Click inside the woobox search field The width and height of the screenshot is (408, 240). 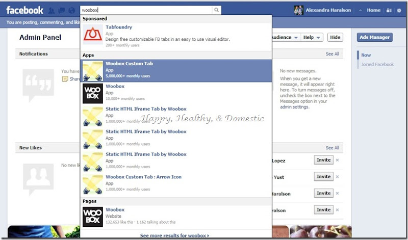(x=146, y=10)
